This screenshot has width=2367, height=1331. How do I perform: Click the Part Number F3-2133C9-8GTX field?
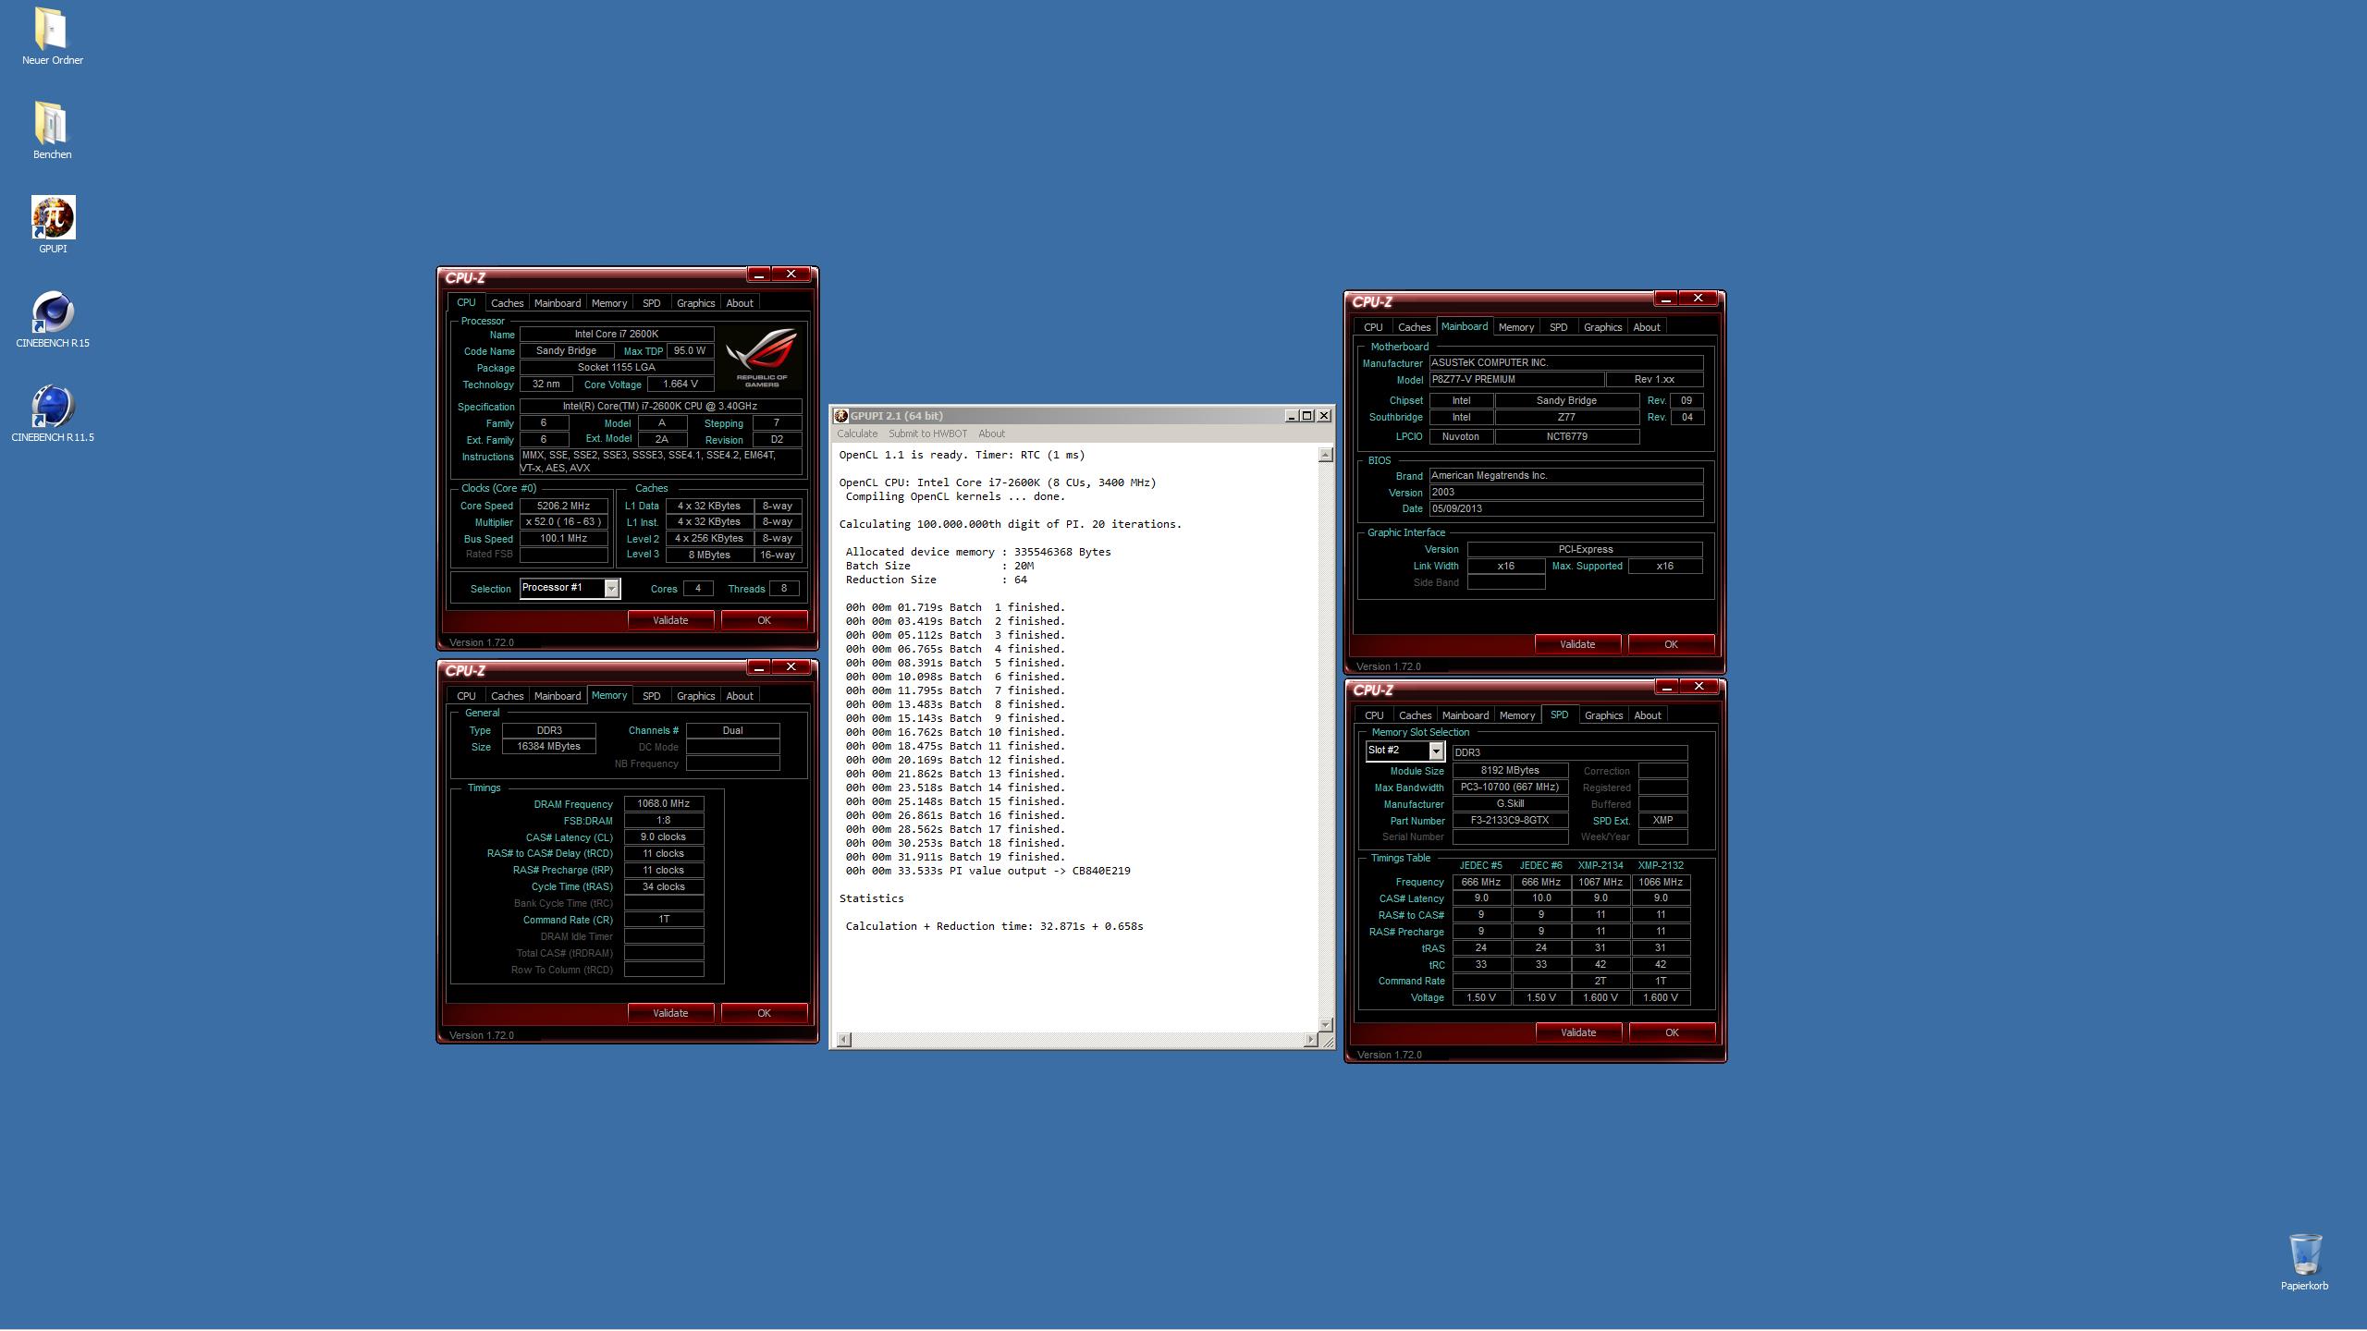(x=1510, y=821)
